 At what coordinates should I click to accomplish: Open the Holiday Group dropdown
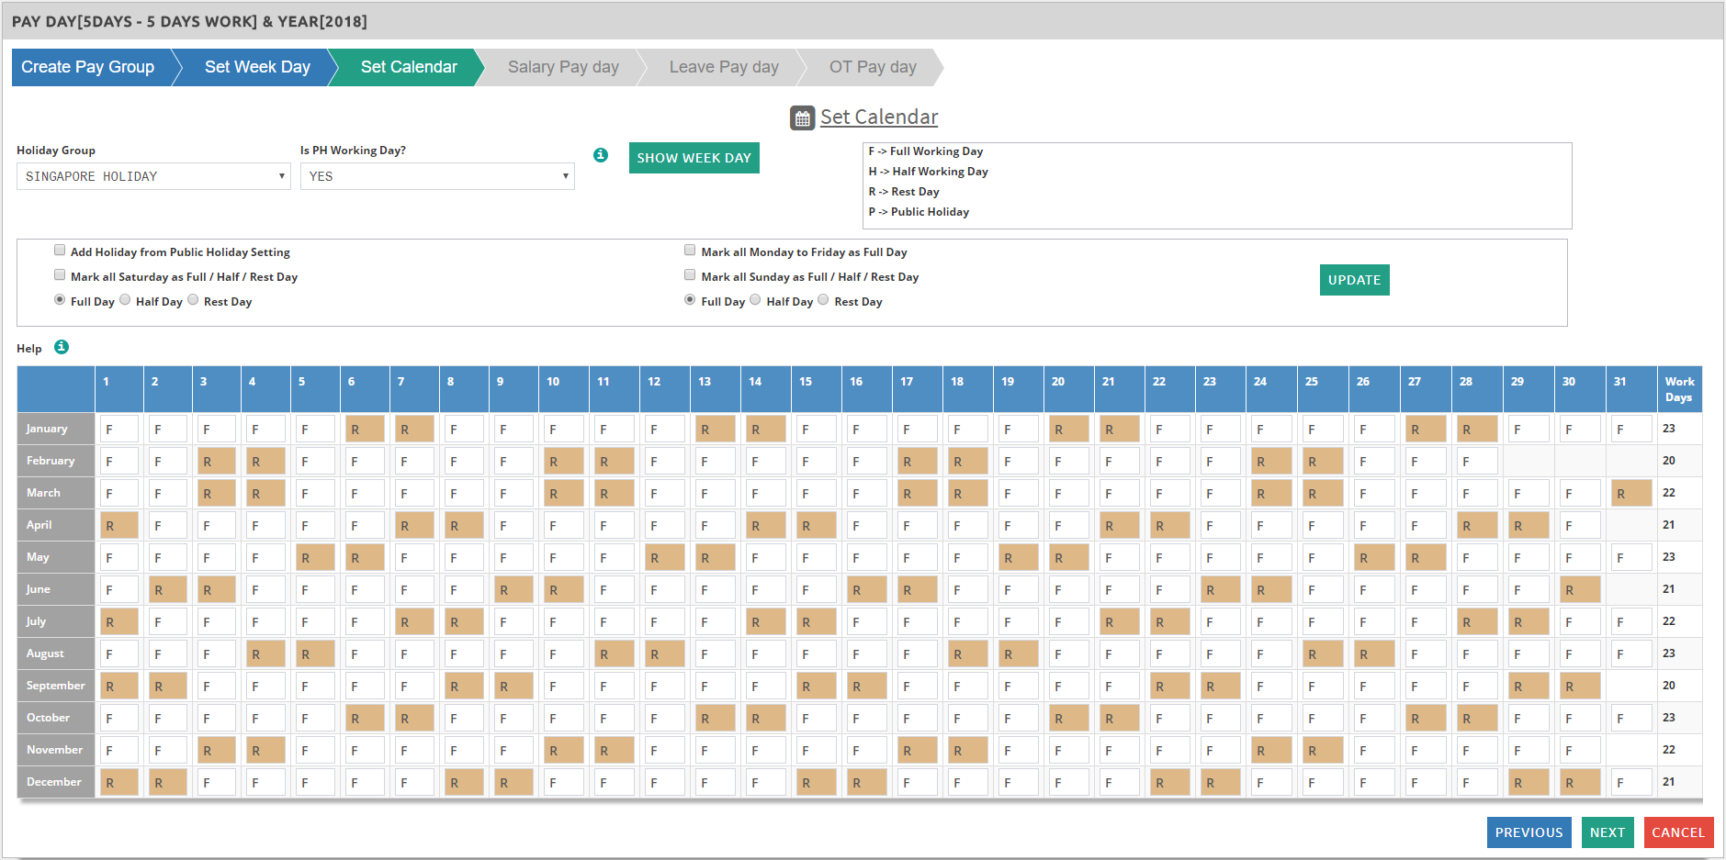pos(153,176)
